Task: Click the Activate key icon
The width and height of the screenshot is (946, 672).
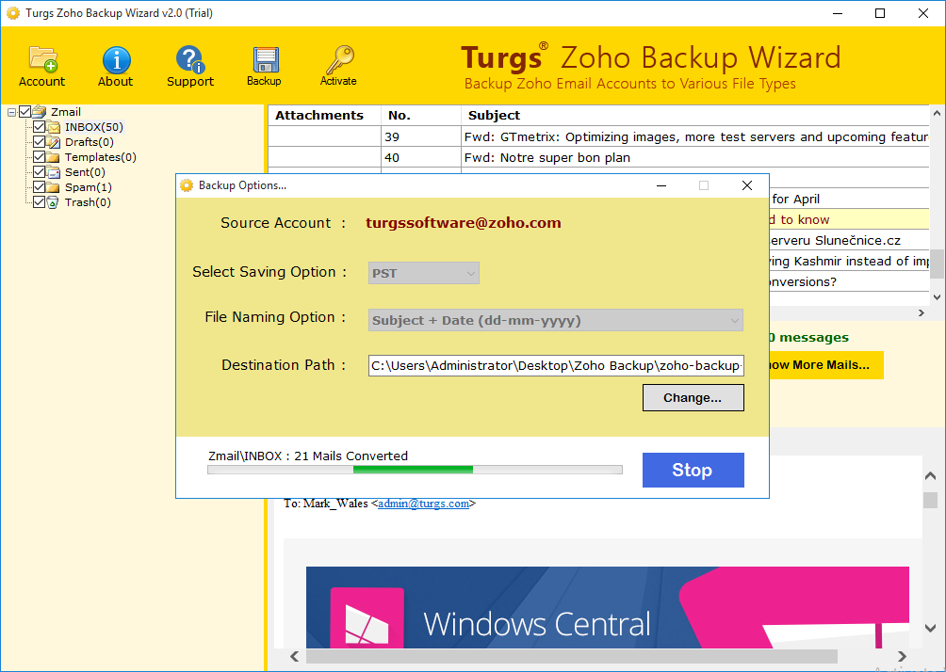Action: [x=338, y=66]
